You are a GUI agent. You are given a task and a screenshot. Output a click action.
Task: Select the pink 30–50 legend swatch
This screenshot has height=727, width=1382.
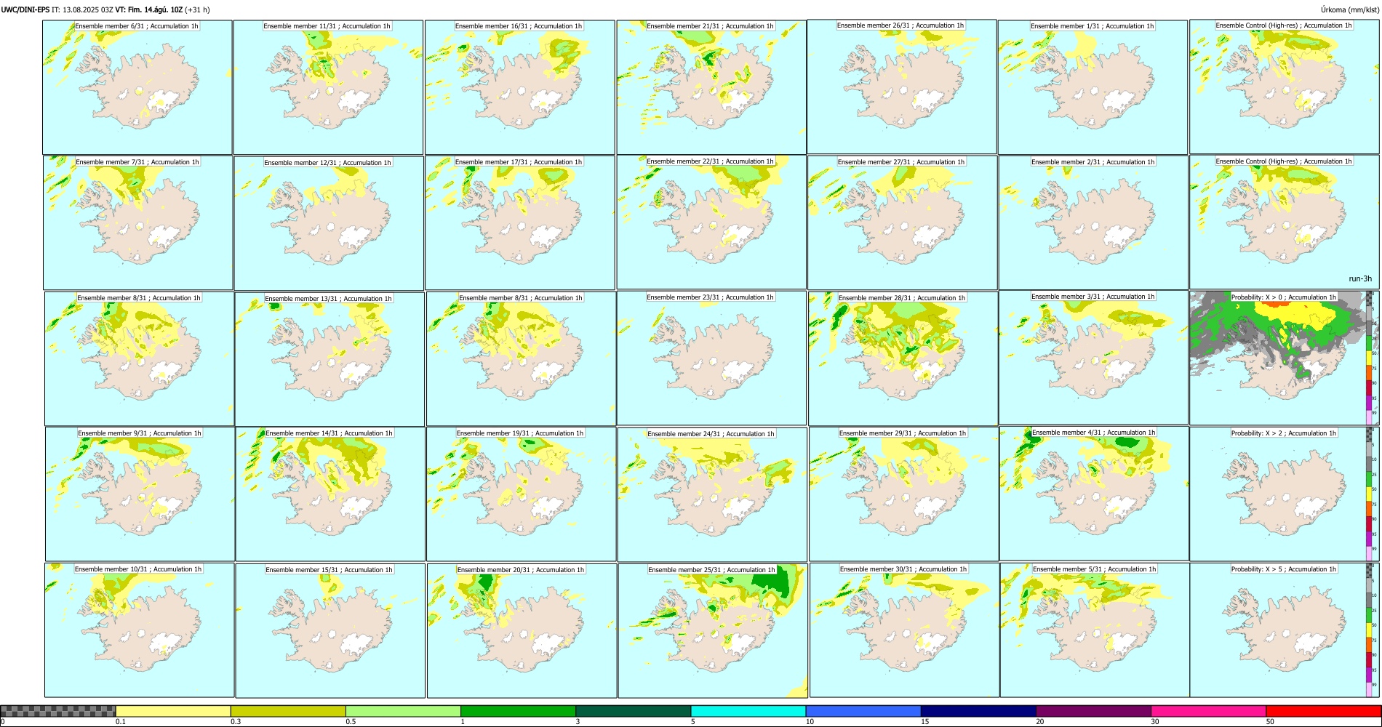point(1208,711)
